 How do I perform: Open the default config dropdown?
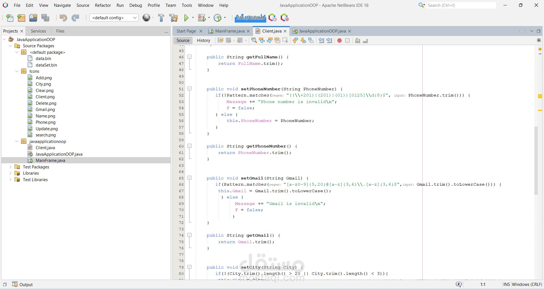pyautogui.click(x=114, y=18)
